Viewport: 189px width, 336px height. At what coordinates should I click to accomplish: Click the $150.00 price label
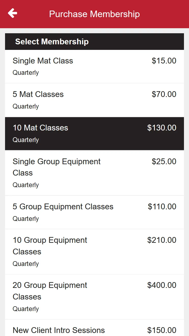[x=162, y=330]
